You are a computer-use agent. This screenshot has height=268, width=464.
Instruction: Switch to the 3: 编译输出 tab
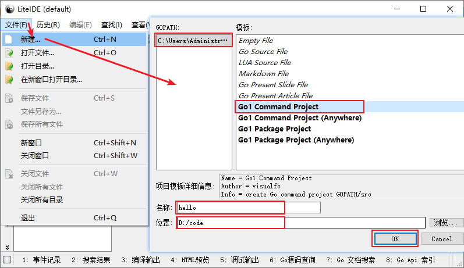[x=140, y=260]
